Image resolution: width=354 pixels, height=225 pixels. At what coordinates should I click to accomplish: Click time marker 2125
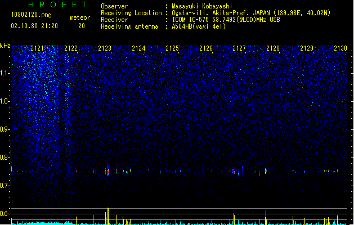coord(172,48)
